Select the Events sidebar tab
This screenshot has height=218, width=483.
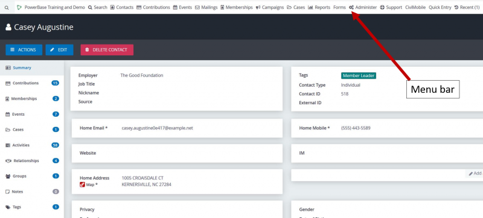click(32, 114)
